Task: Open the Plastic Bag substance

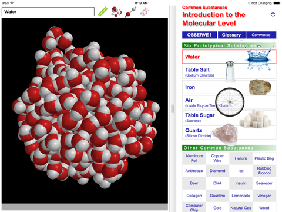Action: click(x=264, y=158)
